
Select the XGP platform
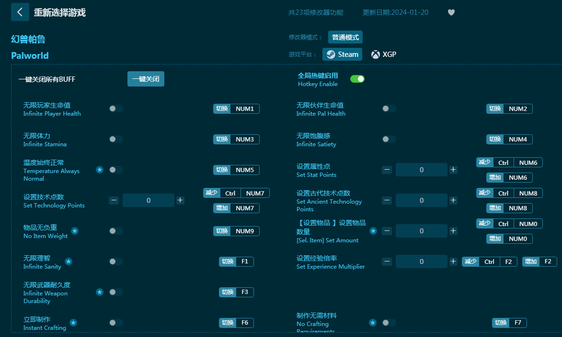(384, 54)
